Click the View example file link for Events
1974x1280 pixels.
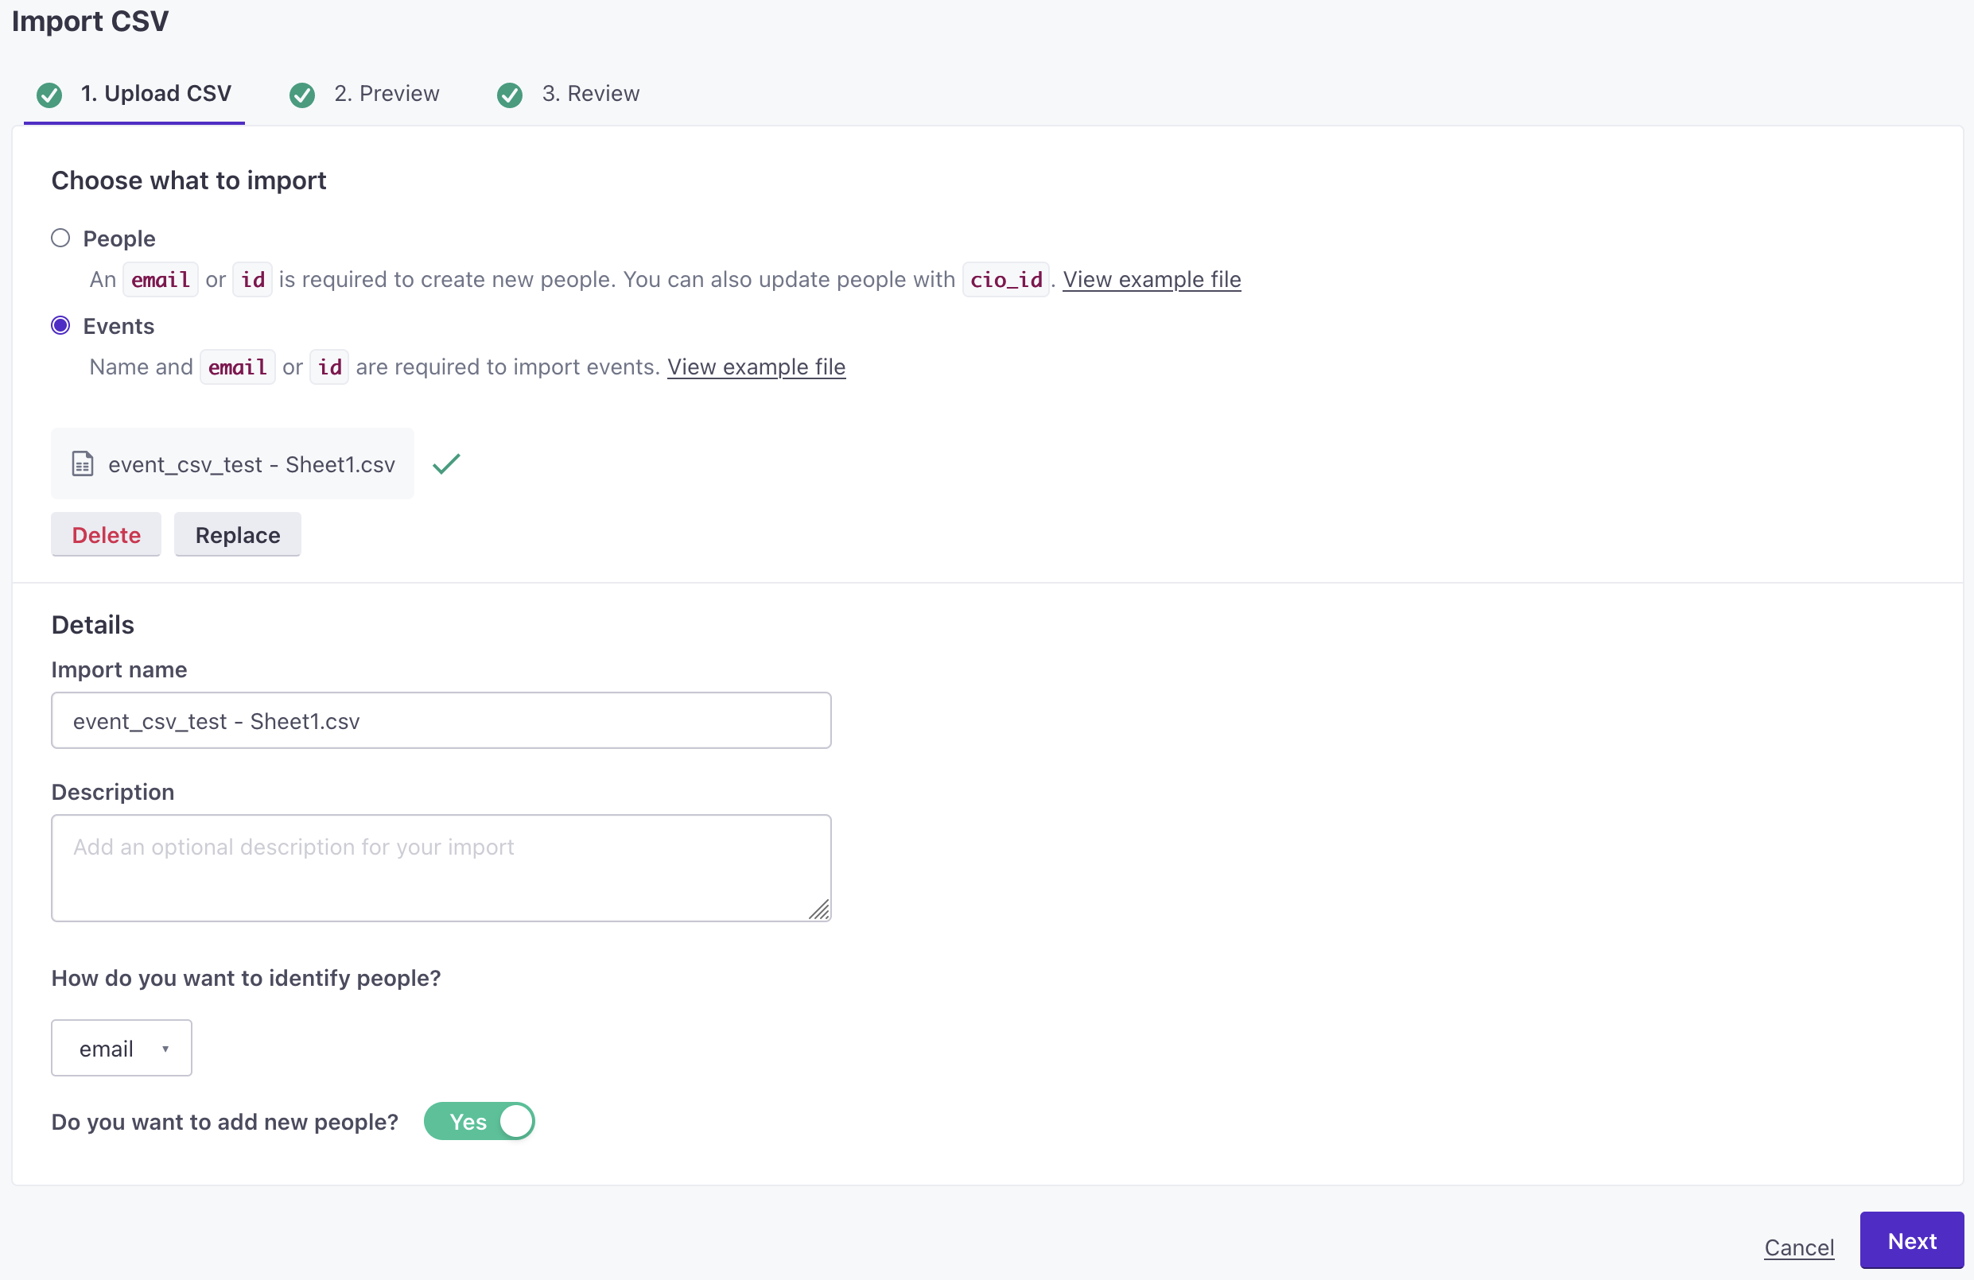click(756, 365)
